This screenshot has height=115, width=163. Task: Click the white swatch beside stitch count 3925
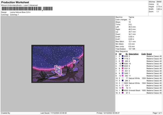123,83
